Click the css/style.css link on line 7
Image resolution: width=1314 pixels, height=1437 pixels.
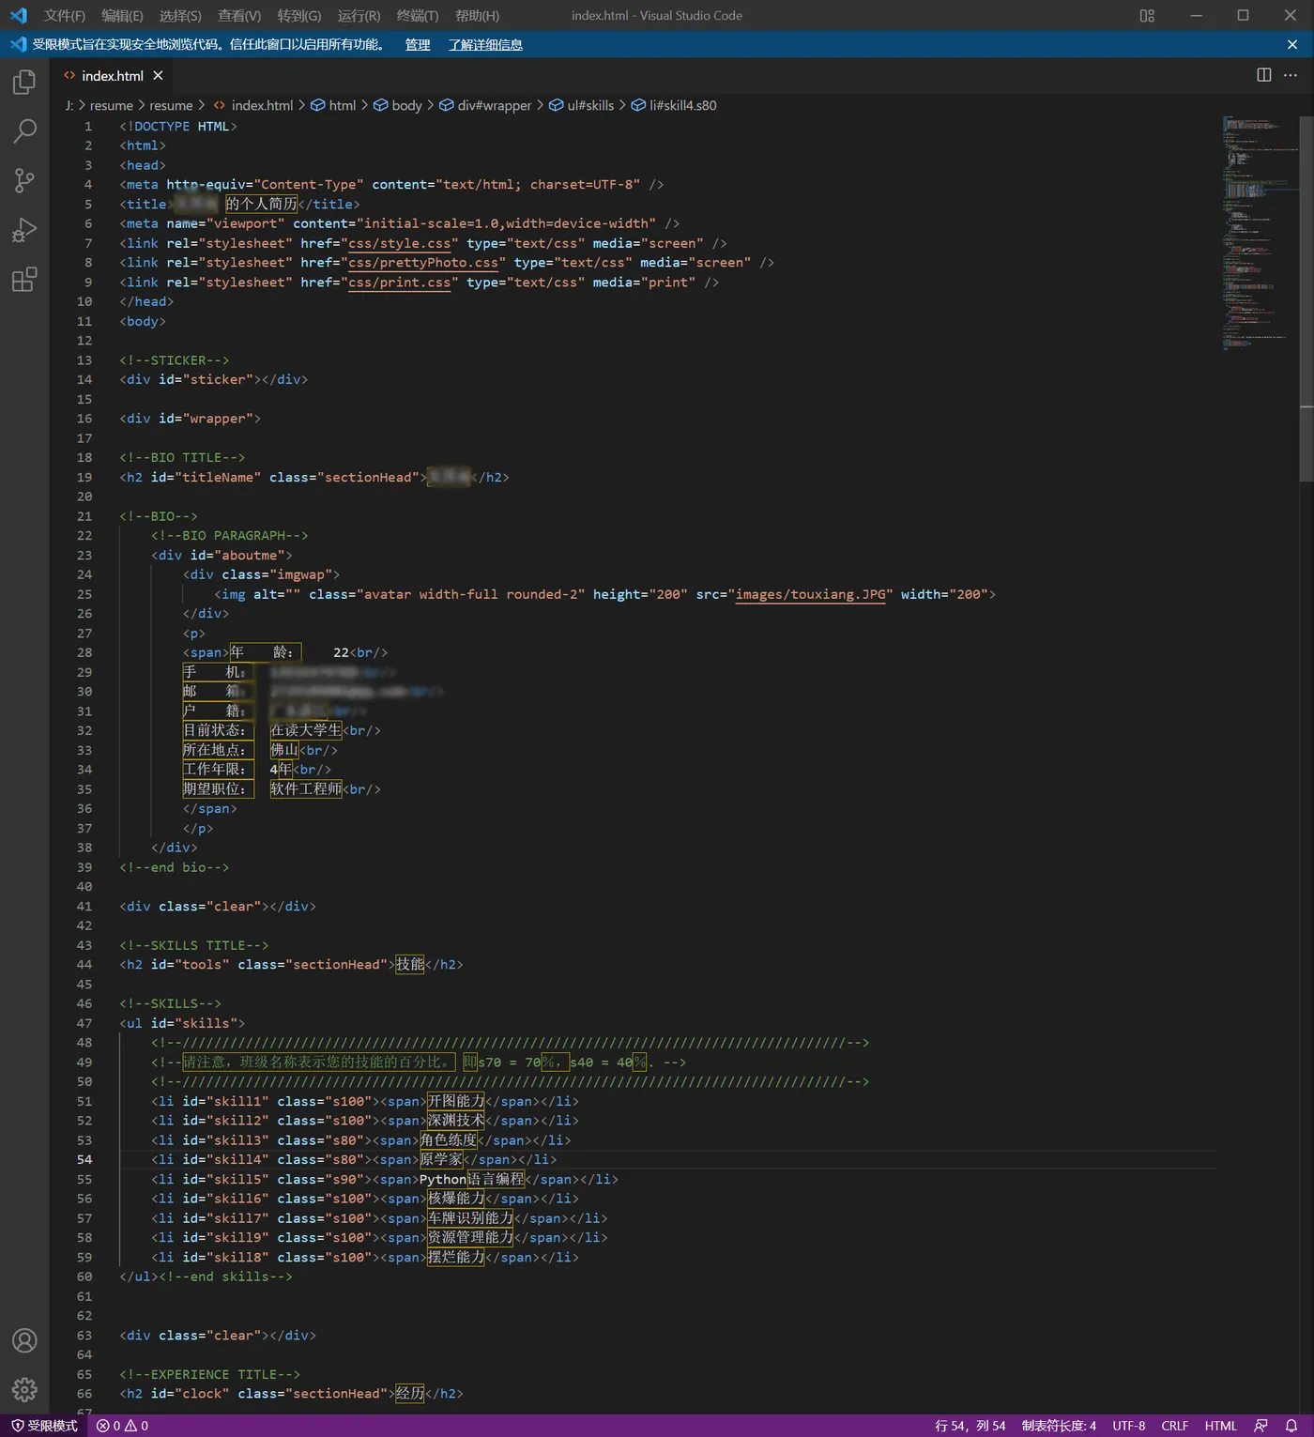pos(400,243)
